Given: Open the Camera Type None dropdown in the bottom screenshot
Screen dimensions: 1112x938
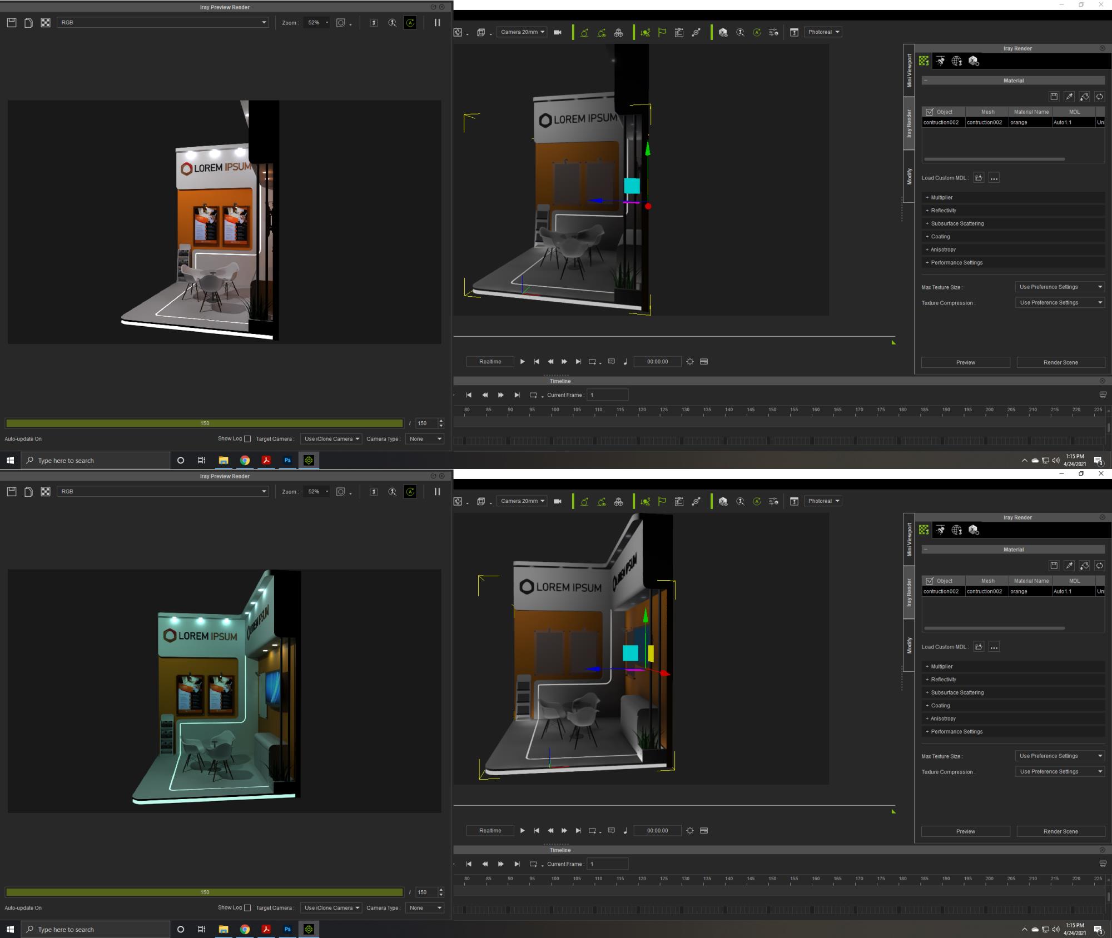Looking at the screenshot, I should coord(425,908).
